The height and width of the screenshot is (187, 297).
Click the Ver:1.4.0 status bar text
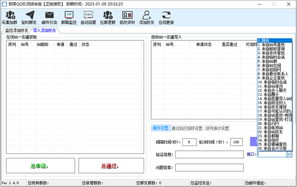tap(10, 183)
